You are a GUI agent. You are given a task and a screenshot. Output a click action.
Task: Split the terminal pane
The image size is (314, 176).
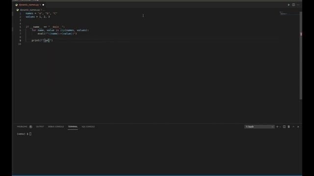[284, 127]
